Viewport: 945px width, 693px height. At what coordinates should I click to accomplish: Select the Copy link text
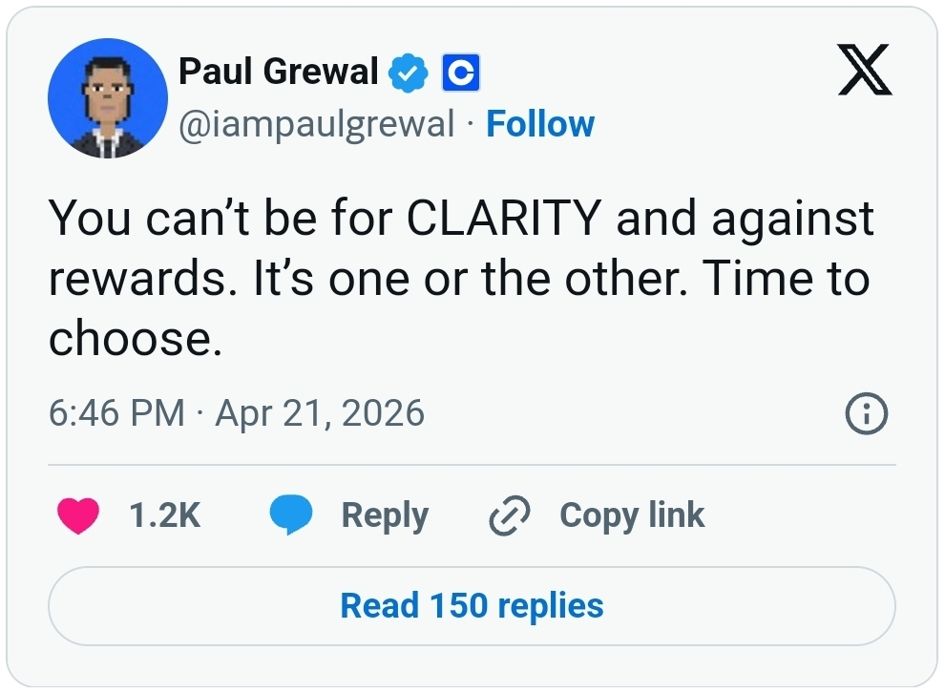click(632, 516)
